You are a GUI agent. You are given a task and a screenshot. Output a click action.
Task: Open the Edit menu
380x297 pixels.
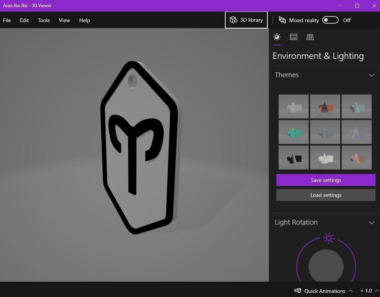click(x=24, y=20)
